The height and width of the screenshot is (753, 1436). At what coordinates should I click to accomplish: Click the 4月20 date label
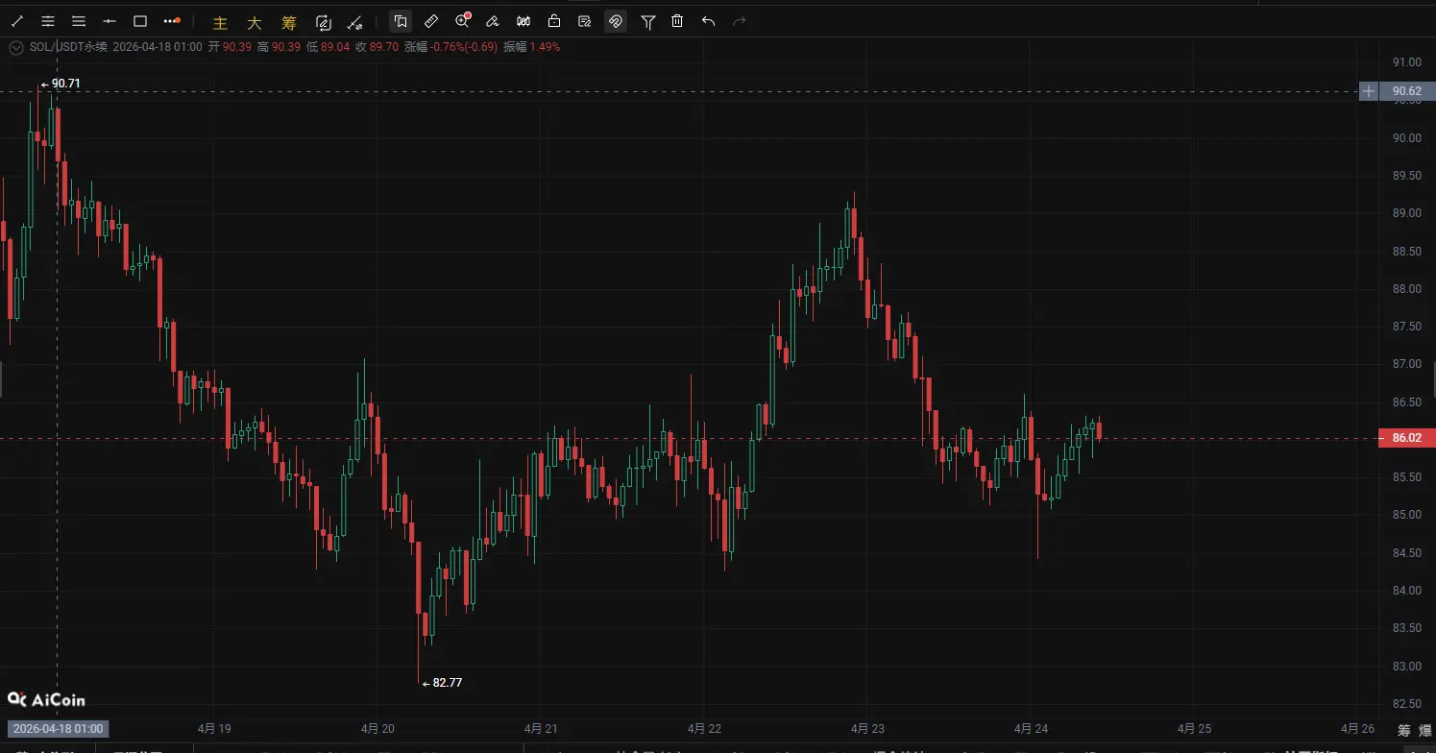click(x=377, y=728)
